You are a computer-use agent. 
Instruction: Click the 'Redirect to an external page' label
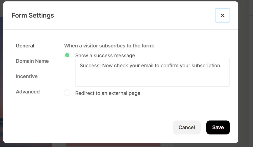(108, 93)
